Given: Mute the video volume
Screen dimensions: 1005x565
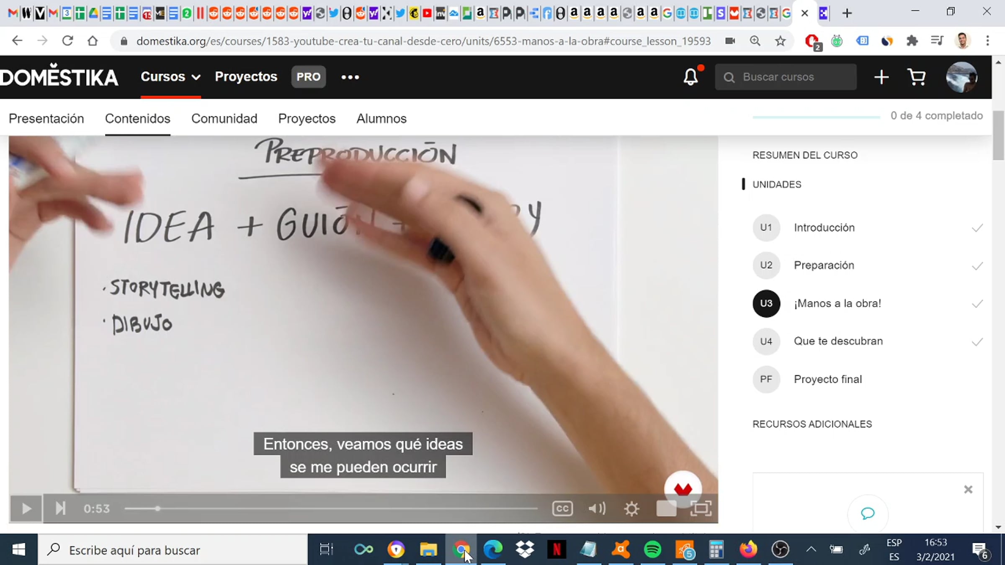Looking at the screenshot, I should (x=597, y=508).
